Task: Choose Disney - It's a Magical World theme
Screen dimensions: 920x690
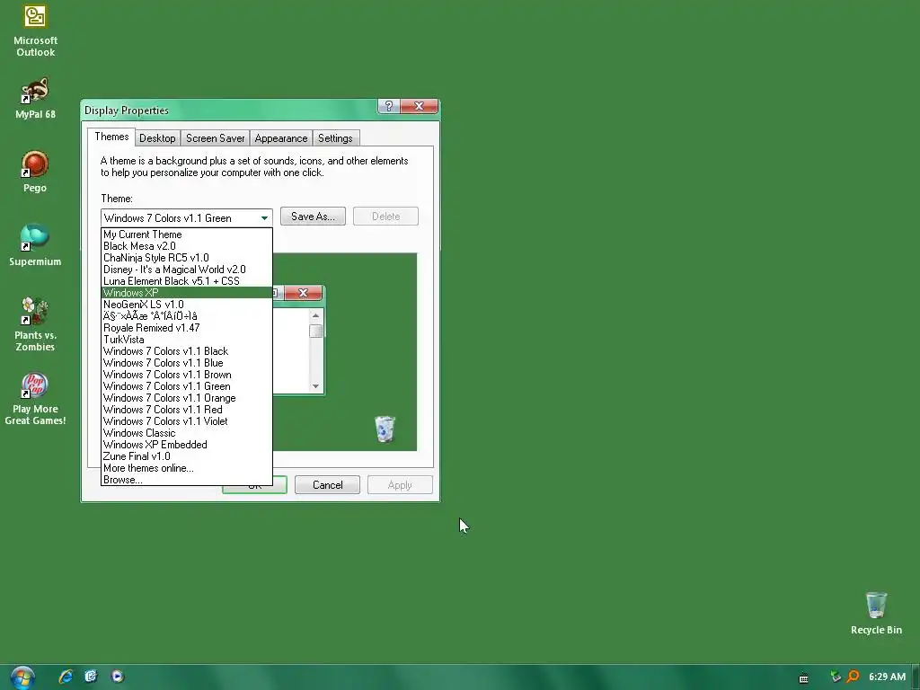Action: (x=187, y=270)
